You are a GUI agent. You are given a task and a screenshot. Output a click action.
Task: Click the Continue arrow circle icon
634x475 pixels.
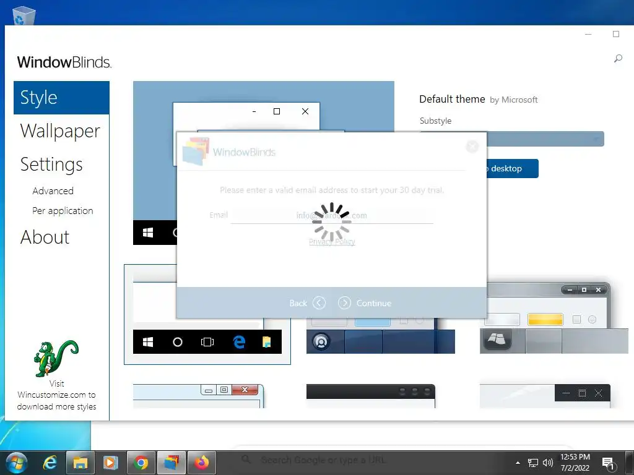tap(344, 303)
